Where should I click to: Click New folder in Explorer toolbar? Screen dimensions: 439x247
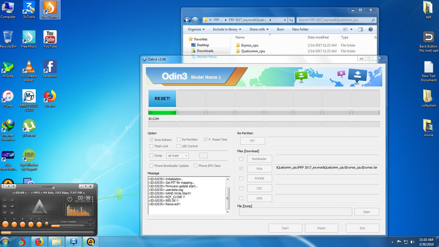click(300, 29)
